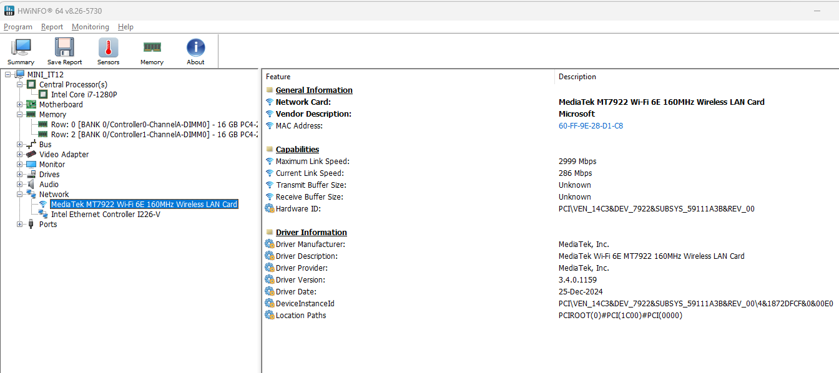The height and width of the screenshot is (373, 839).
Task: Click the disk icon beside Drives
Action: 31,175
